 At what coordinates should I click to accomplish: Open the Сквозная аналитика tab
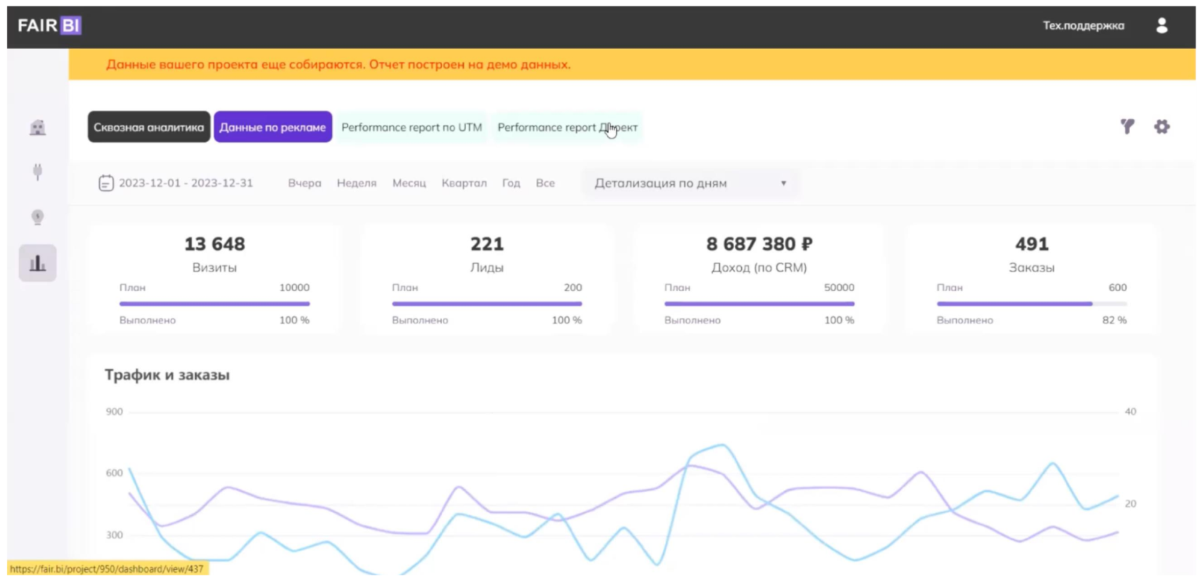pos(148,127)
